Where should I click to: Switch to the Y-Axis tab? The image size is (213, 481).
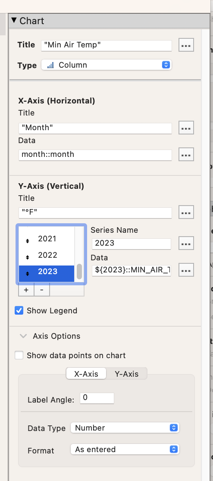[126, 374]
